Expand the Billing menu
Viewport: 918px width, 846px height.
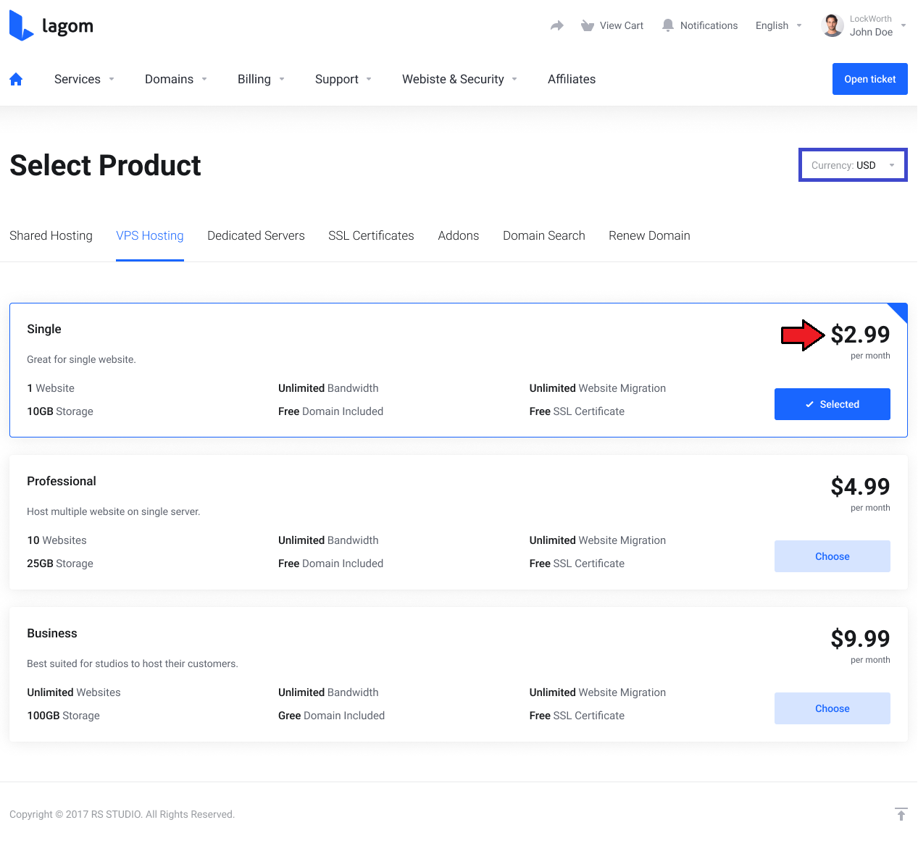point(261,79)
